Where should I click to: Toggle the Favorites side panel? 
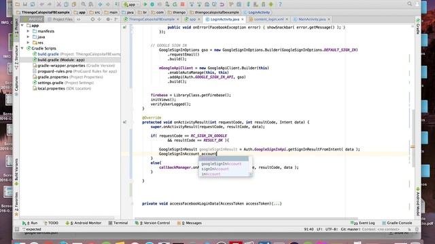(x=16, y=204)
